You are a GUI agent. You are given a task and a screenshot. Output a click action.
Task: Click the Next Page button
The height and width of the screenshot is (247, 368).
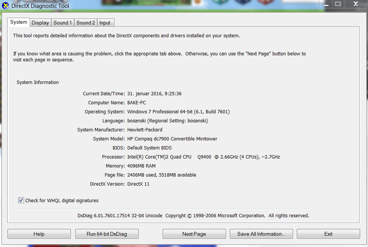point(194,234)
